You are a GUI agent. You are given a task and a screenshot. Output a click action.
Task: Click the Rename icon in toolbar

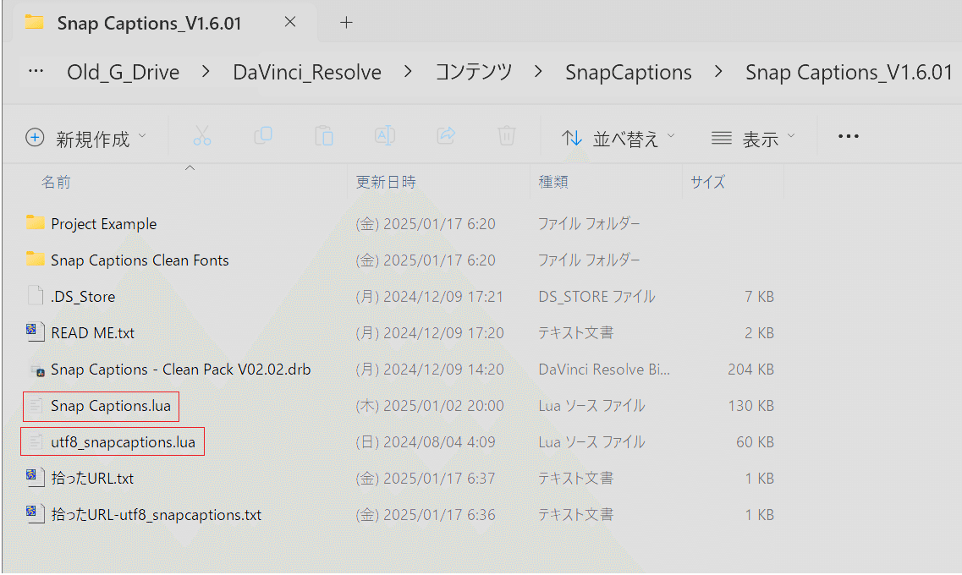click(x=385, y=135)
